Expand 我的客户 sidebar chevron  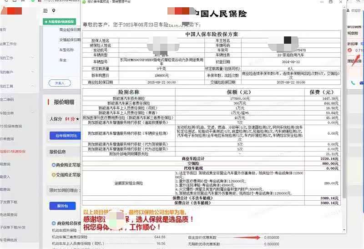click(x=32, y=72)
